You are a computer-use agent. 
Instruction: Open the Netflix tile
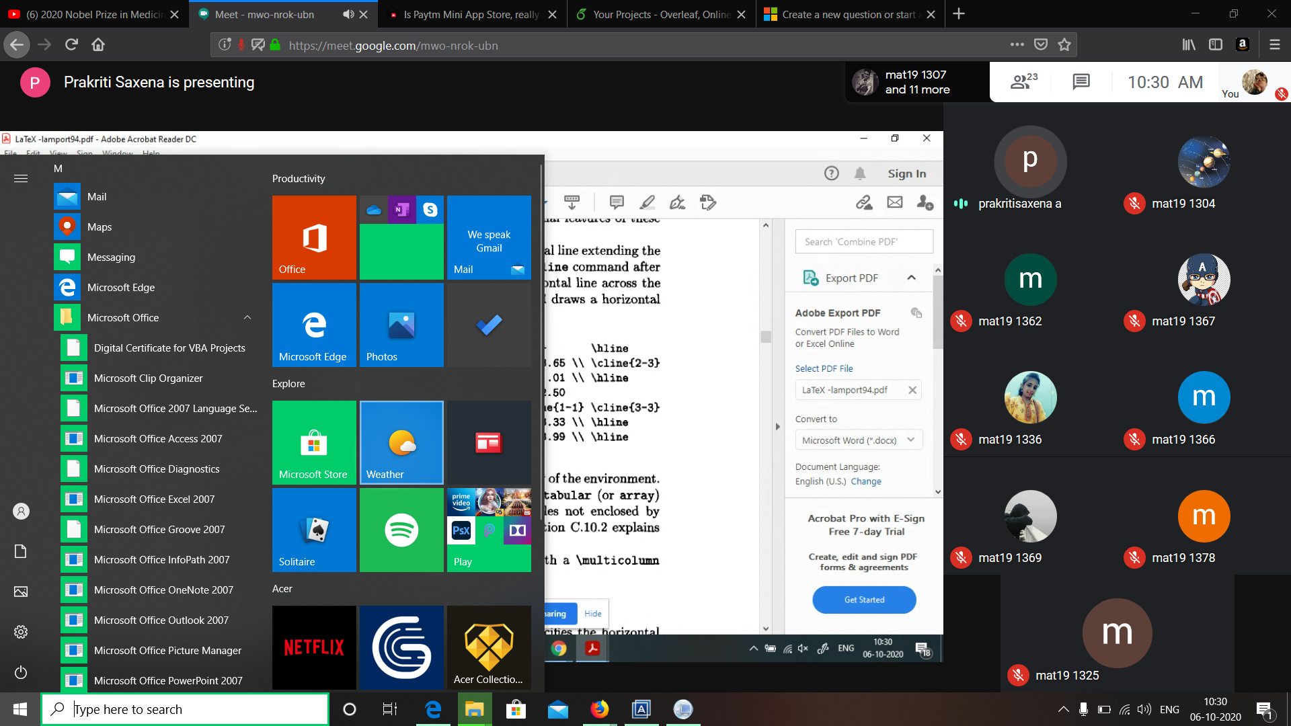pos(314,647)
